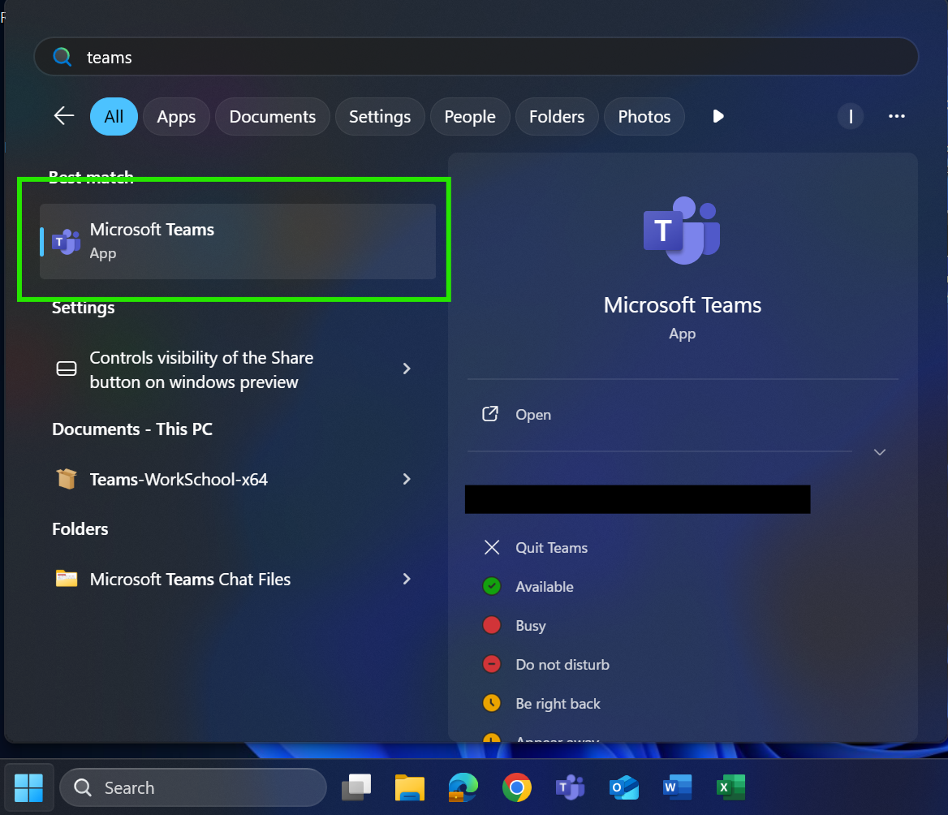
Task: Switch to the People filter tab
Action: coord(470,116)
